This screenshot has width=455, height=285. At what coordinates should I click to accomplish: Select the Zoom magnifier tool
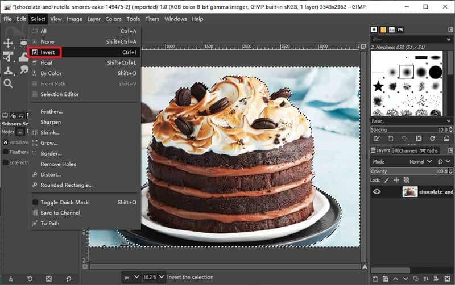point(8,83)
